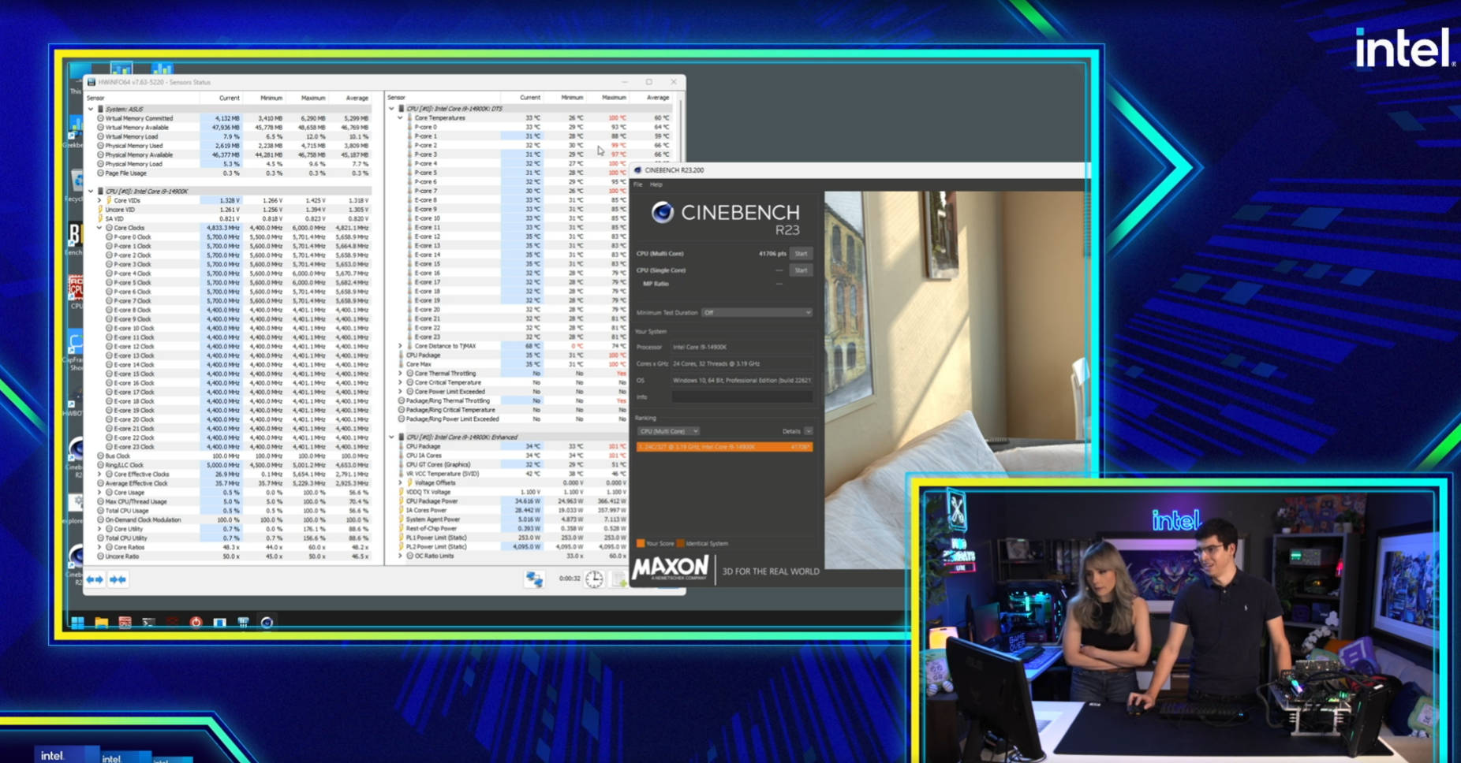The width and height of the screenshot is (1461, 763).
Task: Collapse CPU i9-14900K Enhanced sensor group
Action: click(x=391, y=437)
